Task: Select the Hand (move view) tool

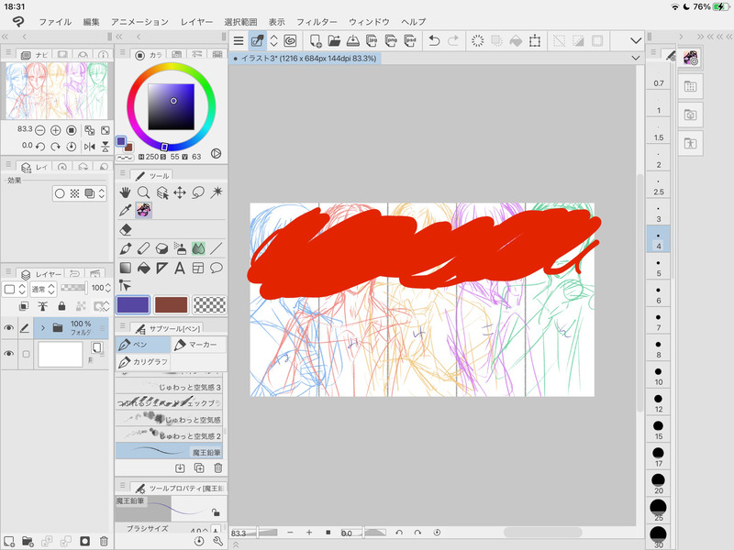Action: click(125, 192)
